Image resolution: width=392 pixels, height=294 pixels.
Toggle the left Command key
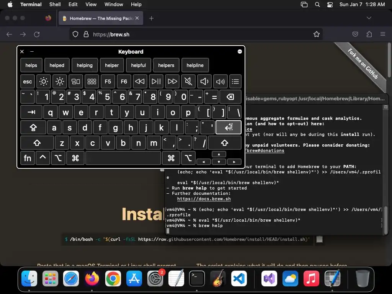[75, 158]
